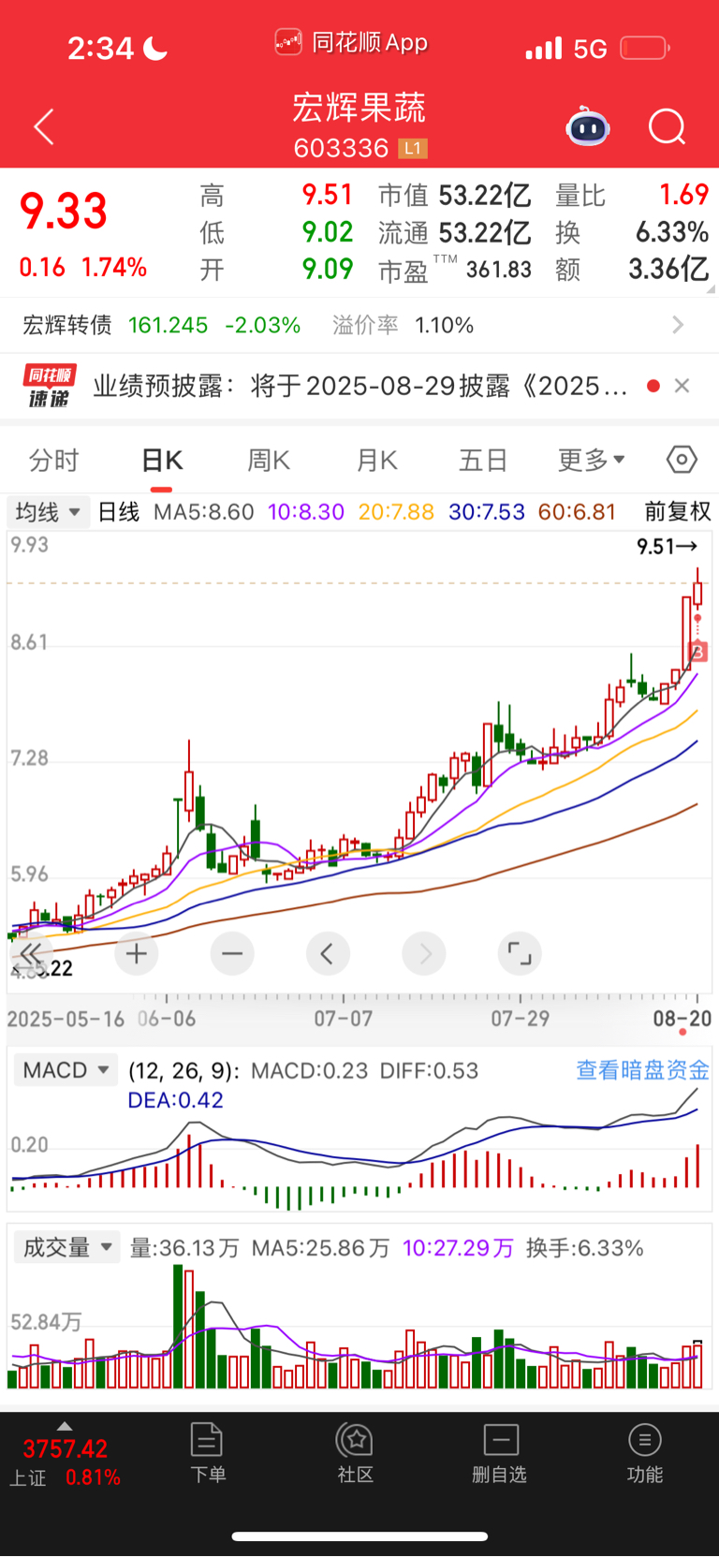The height and width of the screenshot is (1557, 719).
Task: Dismiss the earnings disclosure news banner
Action: tap(682, 386)
